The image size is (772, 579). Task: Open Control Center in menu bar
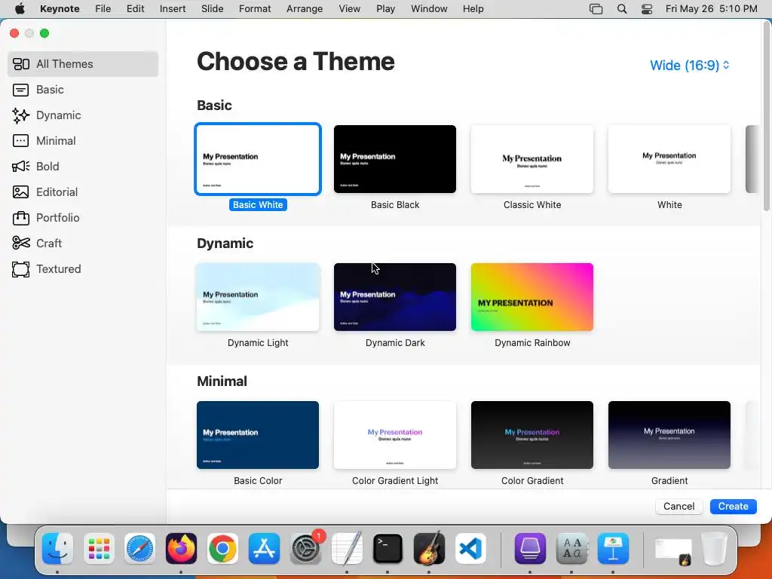646,9
